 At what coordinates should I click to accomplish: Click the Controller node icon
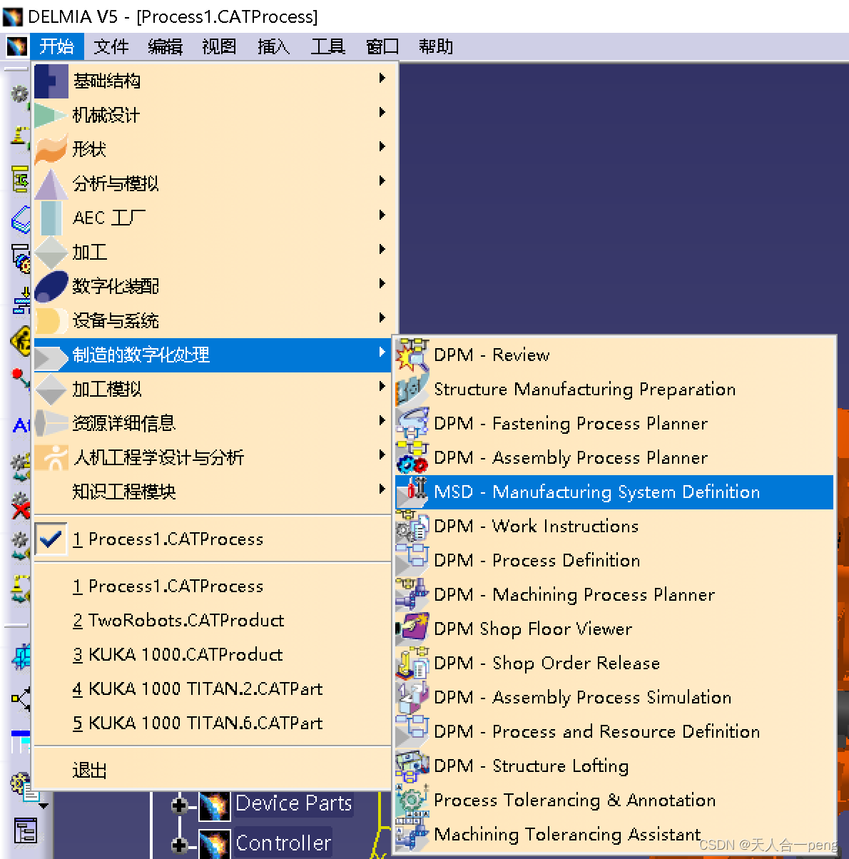pos(214,844)
